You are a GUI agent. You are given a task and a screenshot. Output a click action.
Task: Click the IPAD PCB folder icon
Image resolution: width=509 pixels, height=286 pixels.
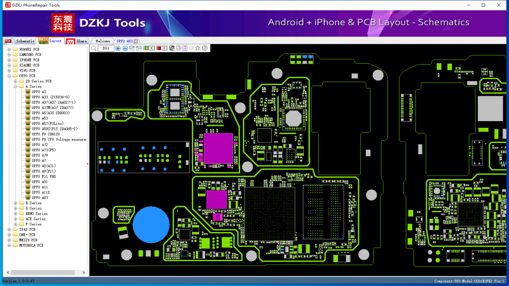(x=15, y=230)
